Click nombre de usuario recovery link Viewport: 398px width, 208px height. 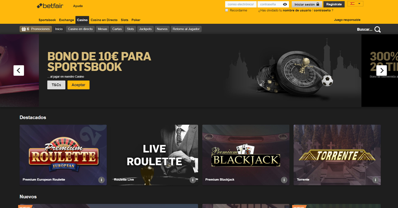coord(297,10)
